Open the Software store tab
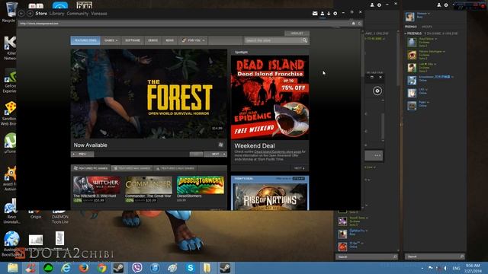Viewport: 488px width, 274px height. coord(133,40)
